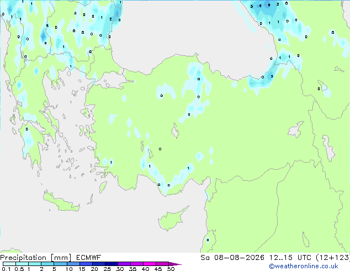Click the 'ECMWF' model label
Screen dimensions: 350x271
pos(88,258)
